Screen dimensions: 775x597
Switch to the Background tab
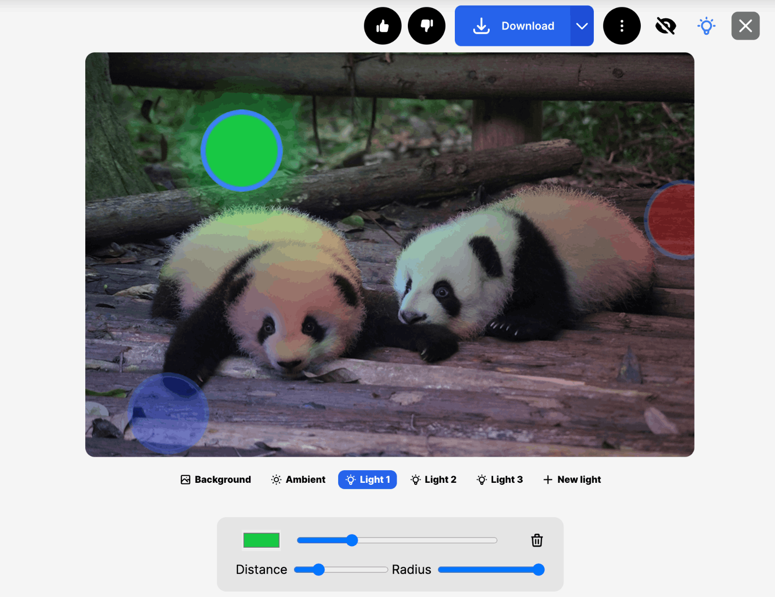pyautogui.click(x=216, y=479)
